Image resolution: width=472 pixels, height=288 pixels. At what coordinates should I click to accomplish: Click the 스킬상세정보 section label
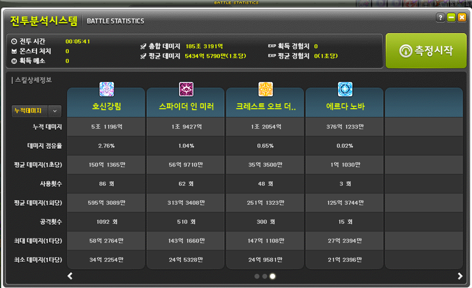pyautogui.click(x=34, y=80)
